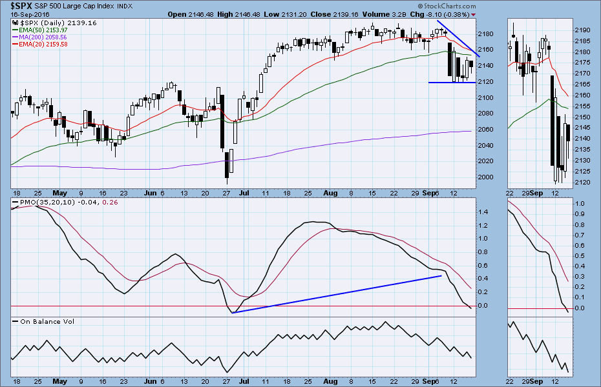
Task: Click the May label on the bottom date axis
Action: 60,192
